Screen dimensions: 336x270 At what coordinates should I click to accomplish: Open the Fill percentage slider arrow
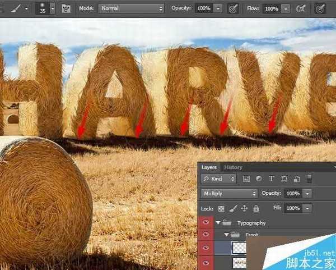[x=307, y=208]
